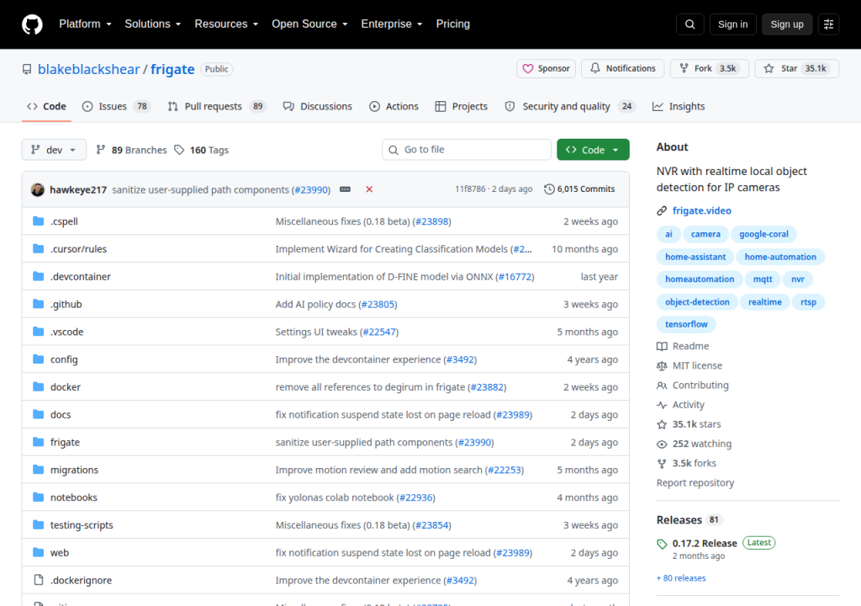Click the repository icon before blakeblackshear
The image size is (861, 606).
pyautogui.click(x=27, y=69)
